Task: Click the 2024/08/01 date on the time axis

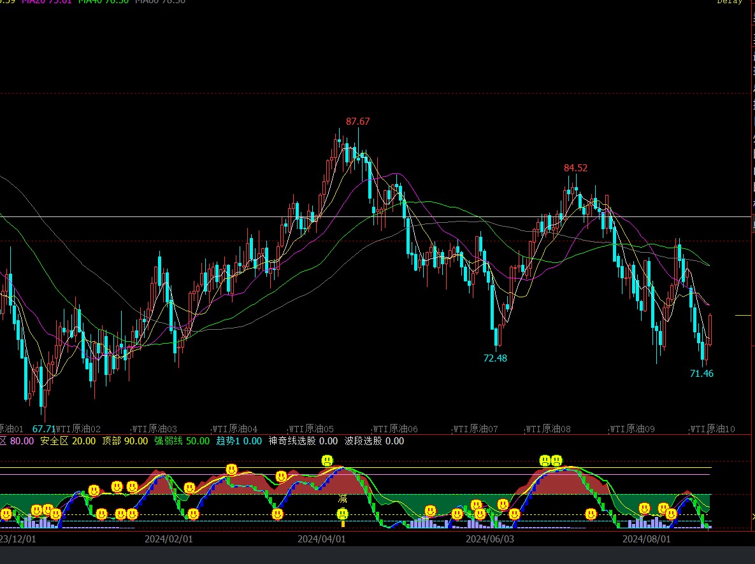Action: (646, 539)
